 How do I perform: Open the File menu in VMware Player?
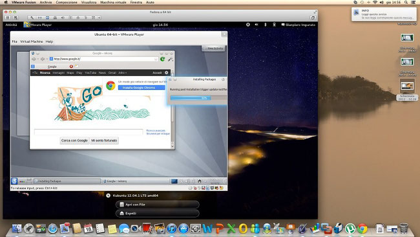click(14, 41)
